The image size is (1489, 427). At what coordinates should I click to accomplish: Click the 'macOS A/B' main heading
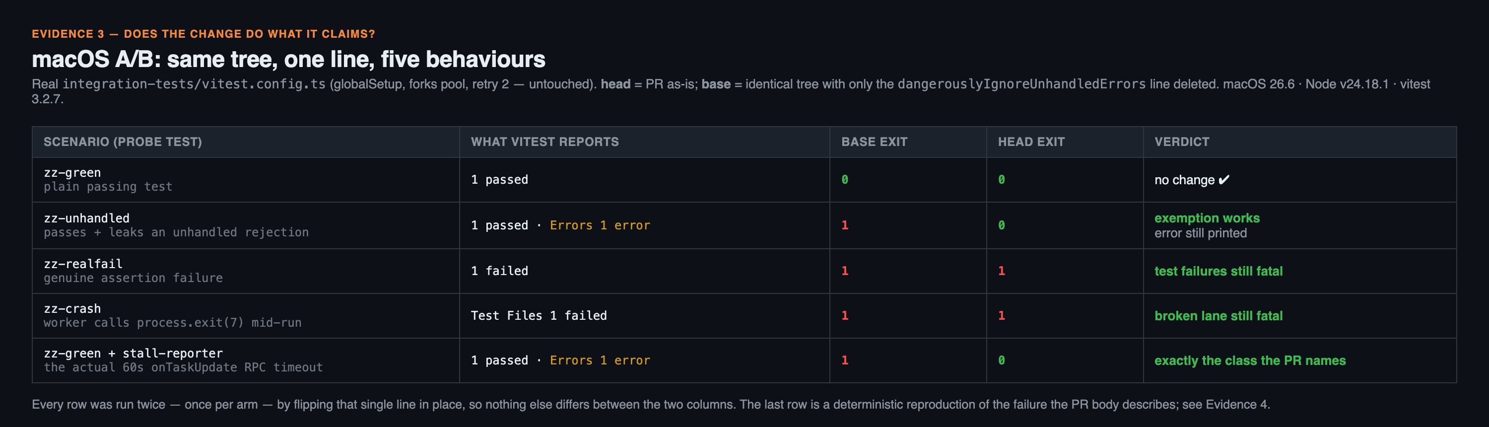pos(288,59)
